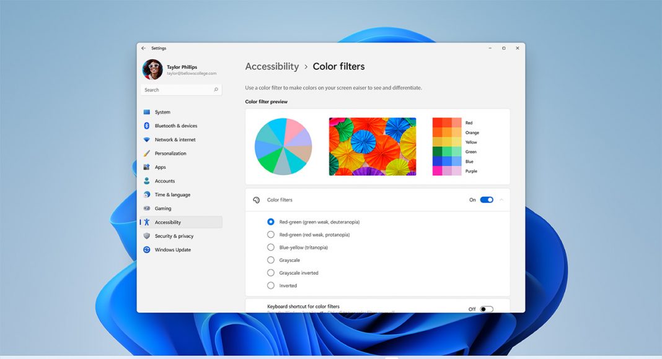Click the Accounts person icon
This screenshot has height=359, width=662.
coord(146,181)
